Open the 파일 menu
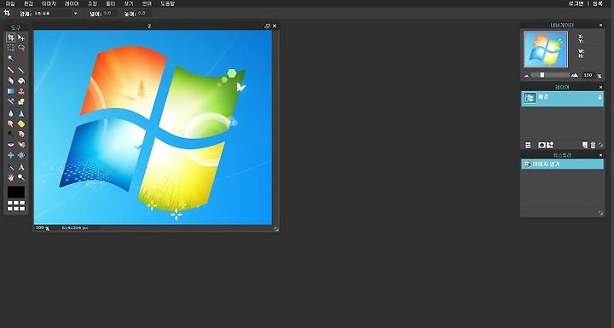The image size is (614, 328). (x=10, y=3)
